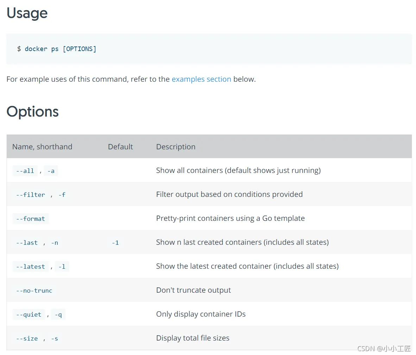Viewport: 416px width, 355px height.
Task: Click the --last option tag
Action: pos(27,243)
